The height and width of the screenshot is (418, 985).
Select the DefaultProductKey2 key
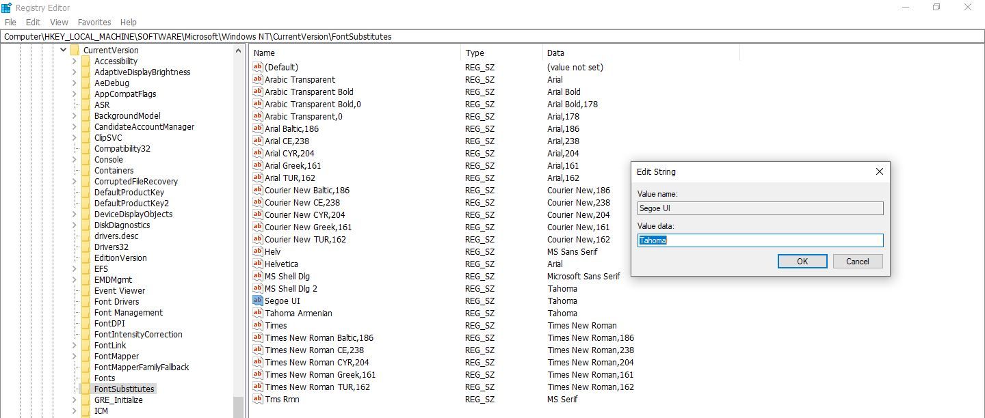pos(131,203)
